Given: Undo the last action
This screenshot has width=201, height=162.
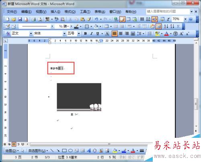Looking at the screenshot, I should coord(96,19).
